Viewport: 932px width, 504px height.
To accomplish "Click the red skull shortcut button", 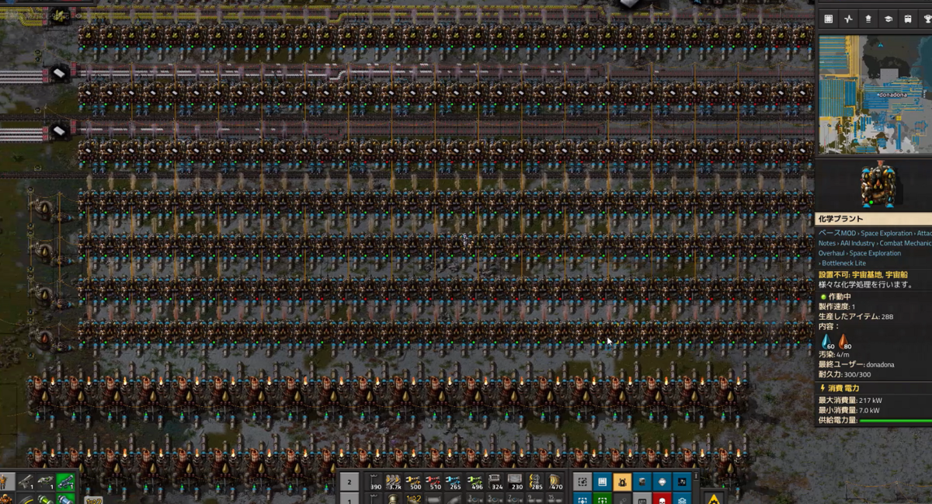I will coord(662,499).
